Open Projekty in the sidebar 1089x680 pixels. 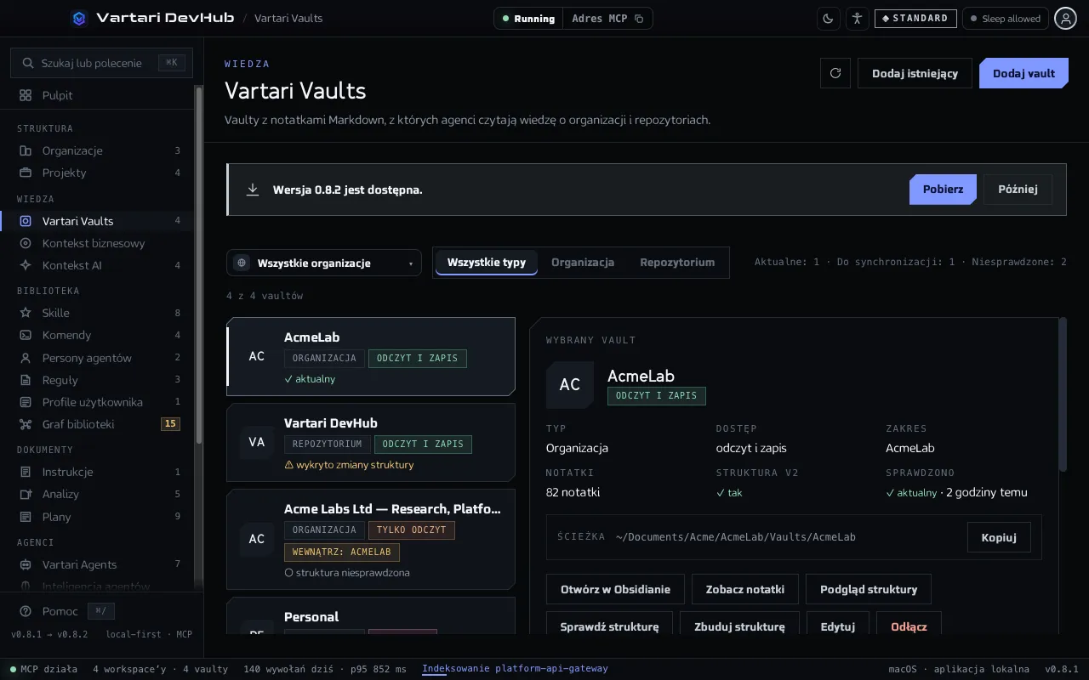pyautogui.click(x=99, y=173)
